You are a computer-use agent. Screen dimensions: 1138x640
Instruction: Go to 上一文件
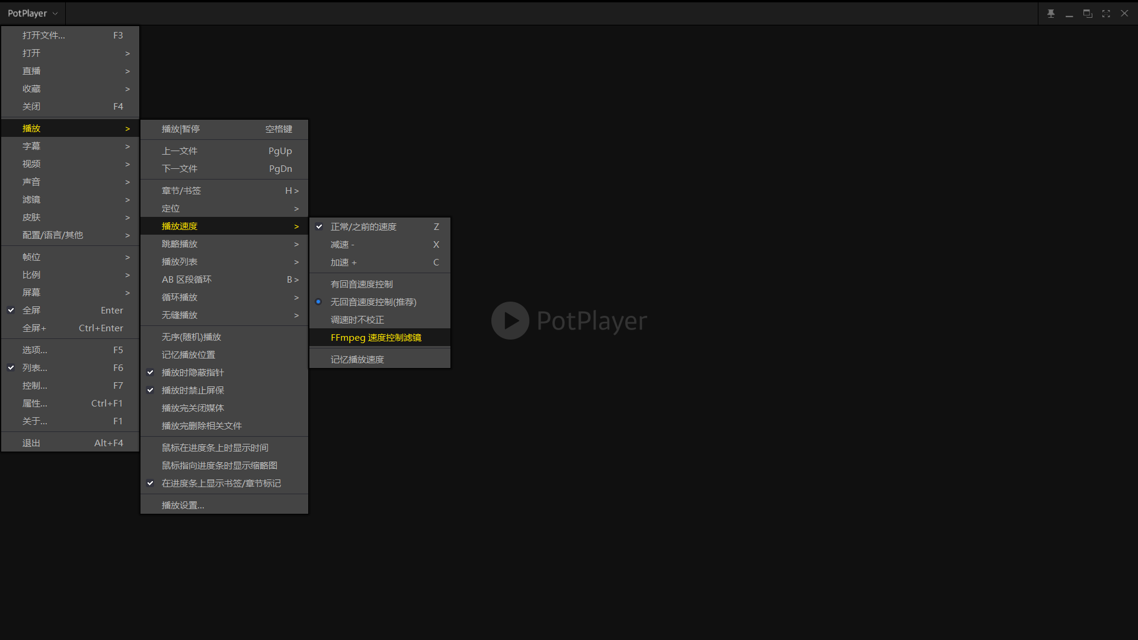[224, 151]
